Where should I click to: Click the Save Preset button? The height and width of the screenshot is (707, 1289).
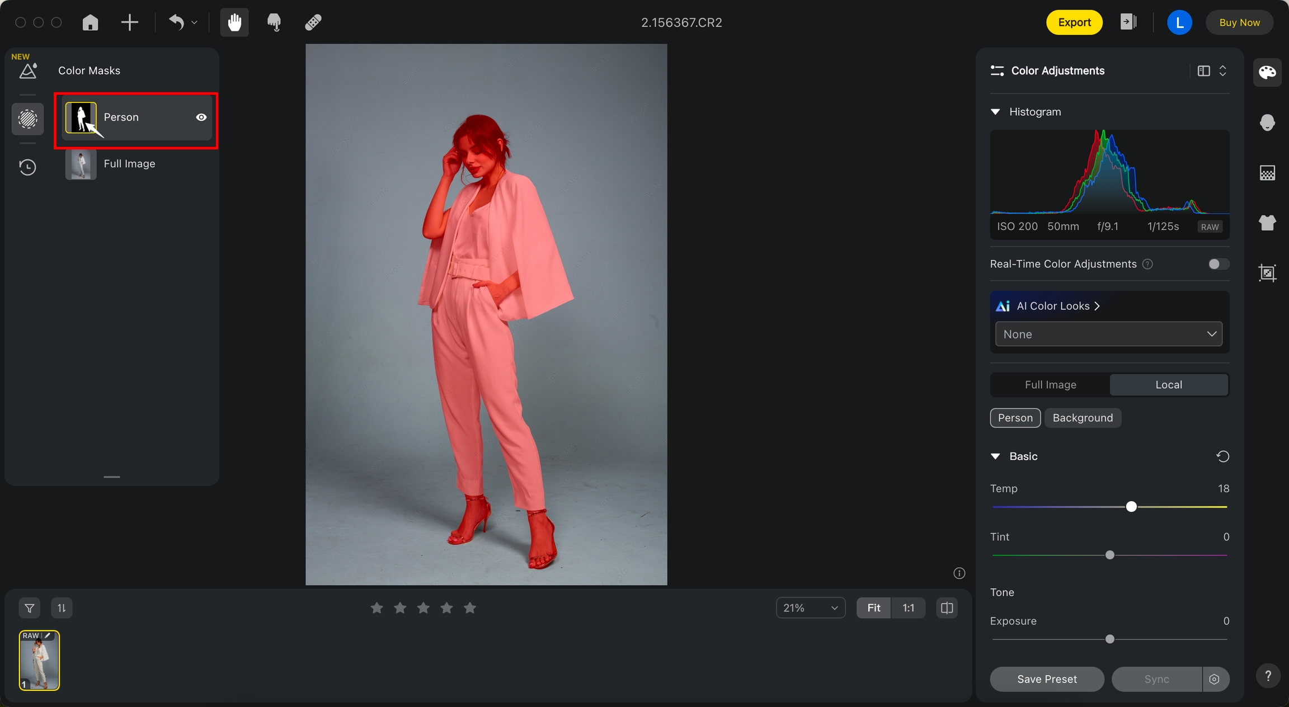coord(1046,679)
